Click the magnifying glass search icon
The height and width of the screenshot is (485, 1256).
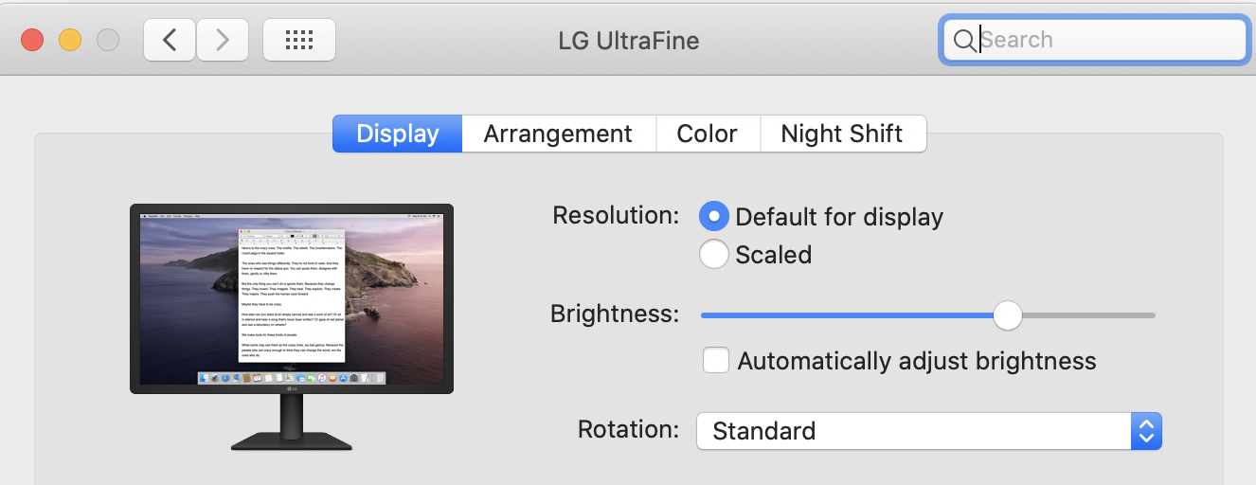963,40
